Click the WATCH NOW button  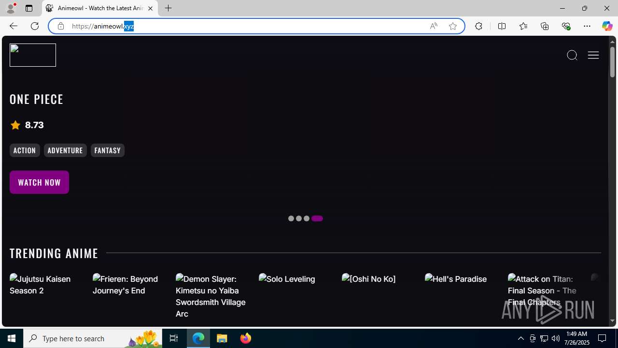tap(39, 182)
